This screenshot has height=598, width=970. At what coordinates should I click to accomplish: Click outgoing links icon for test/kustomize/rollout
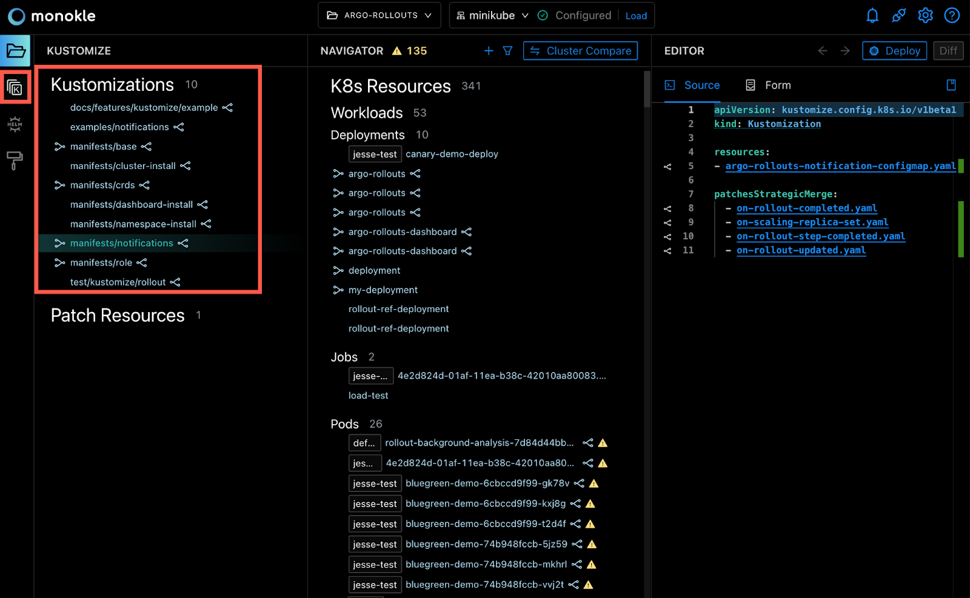[175, 282]
